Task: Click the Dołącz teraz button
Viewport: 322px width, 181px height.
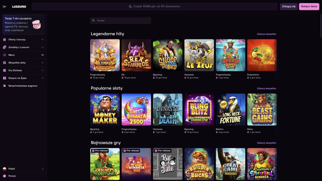Action: point(309,7)
